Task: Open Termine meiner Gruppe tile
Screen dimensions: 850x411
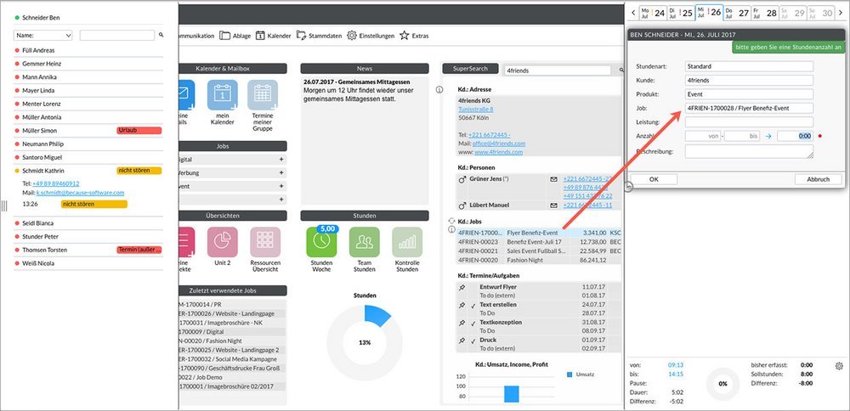Action: [263, 95]
